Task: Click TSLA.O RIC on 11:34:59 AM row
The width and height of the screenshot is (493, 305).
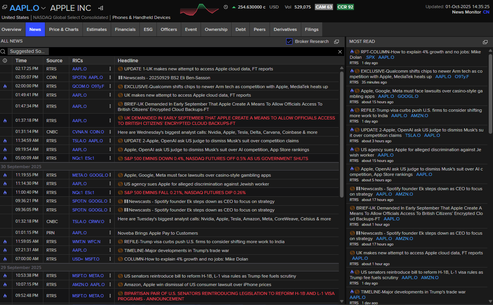Action: click(x=79, y=141)
